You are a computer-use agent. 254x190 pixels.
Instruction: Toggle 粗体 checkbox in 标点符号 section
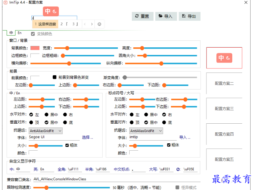click(169, 145)
